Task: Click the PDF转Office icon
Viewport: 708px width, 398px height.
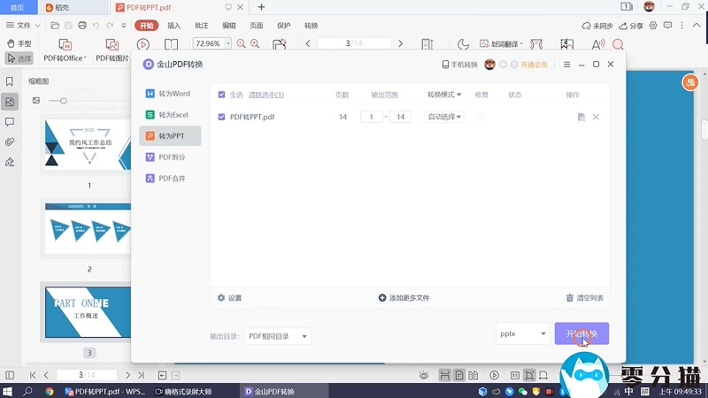Action: coord(65,45)
